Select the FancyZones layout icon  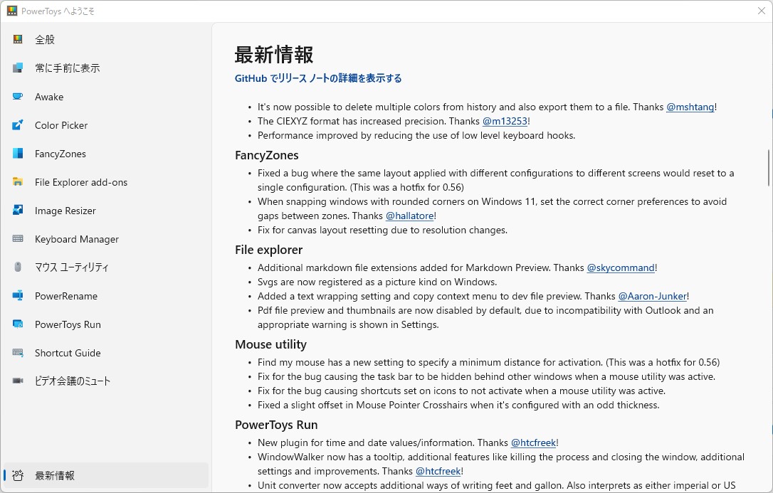18,154
